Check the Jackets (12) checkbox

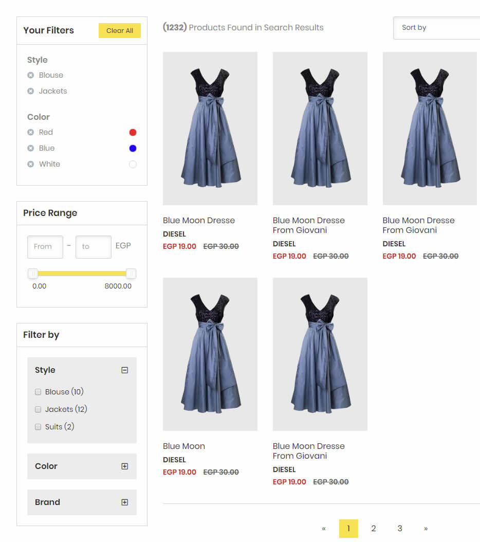pyautogui.click(x=38, y=409)
